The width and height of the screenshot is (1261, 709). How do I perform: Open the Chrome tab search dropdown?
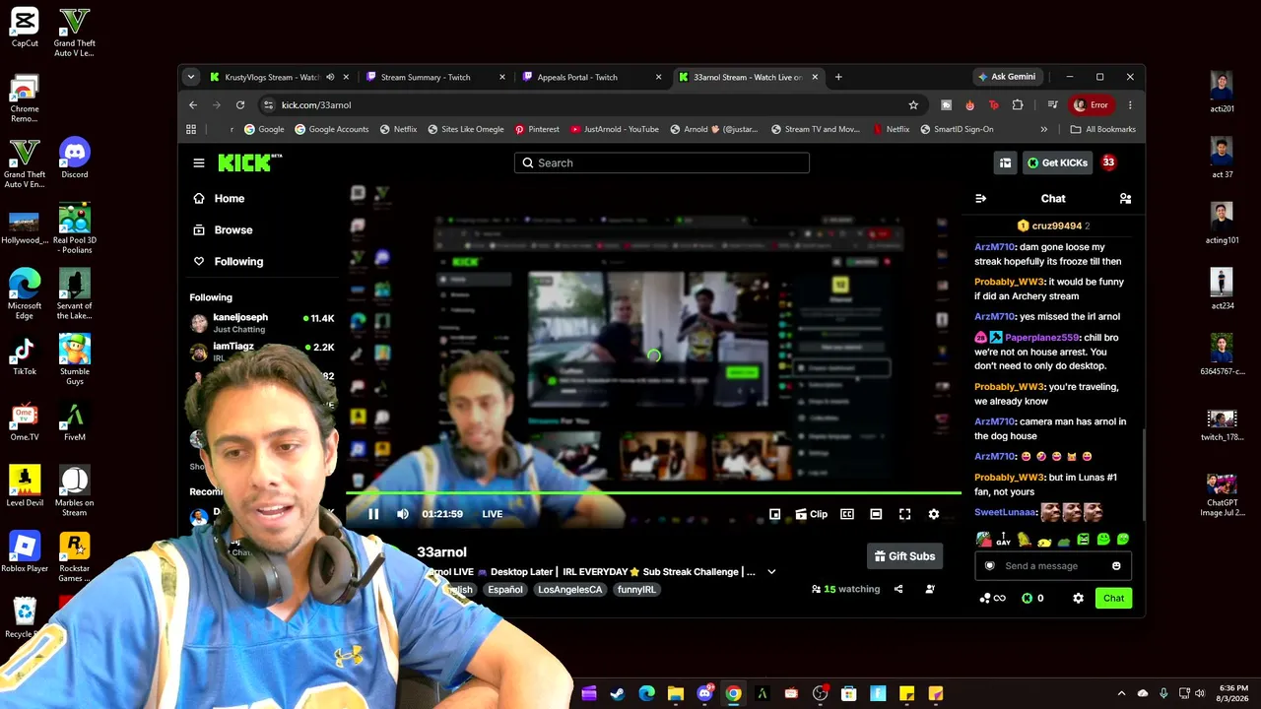[191, 77]
